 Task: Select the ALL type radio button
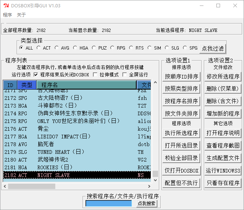[x=21, y=48]
